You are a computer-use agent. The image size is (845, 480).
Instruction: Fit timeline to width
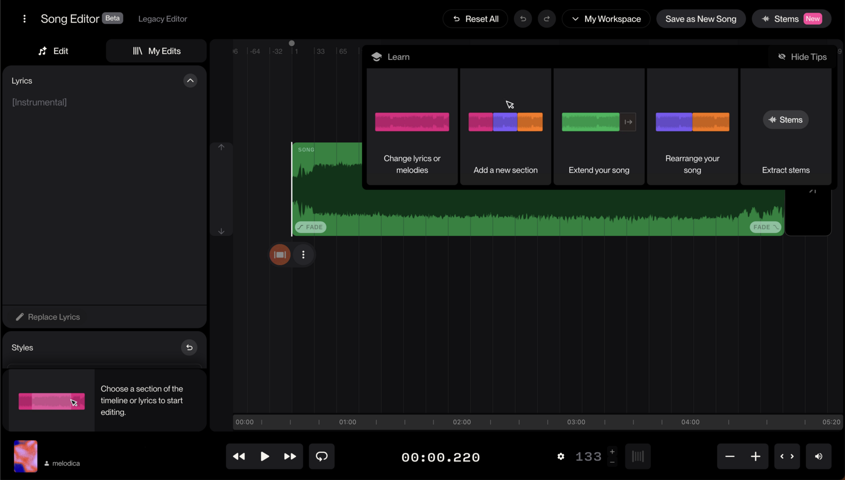pyautogui.click(x=787, y=456)
